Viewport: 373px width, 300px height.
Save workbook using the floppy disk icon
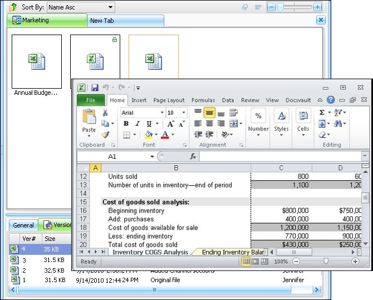[x=95, y=88]
